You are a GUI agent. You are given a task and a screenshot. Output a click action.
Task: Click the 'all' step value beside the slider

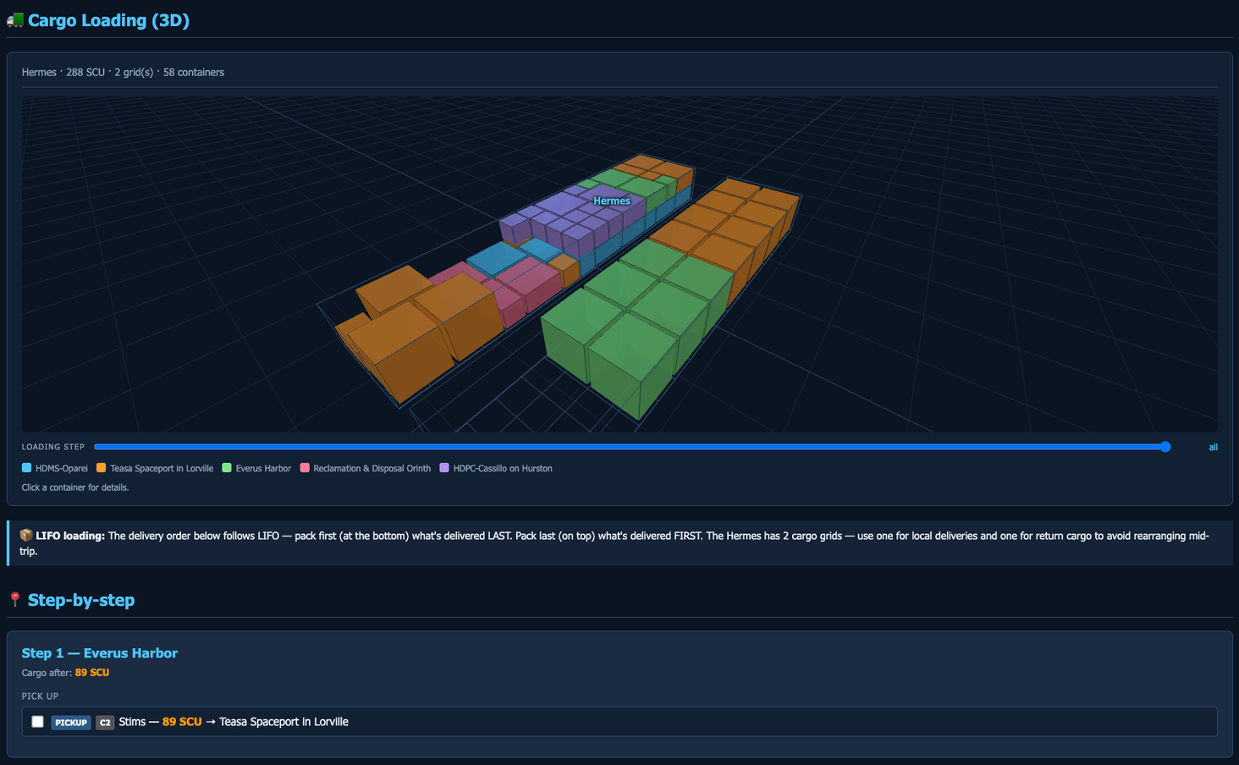[1213, 447]
